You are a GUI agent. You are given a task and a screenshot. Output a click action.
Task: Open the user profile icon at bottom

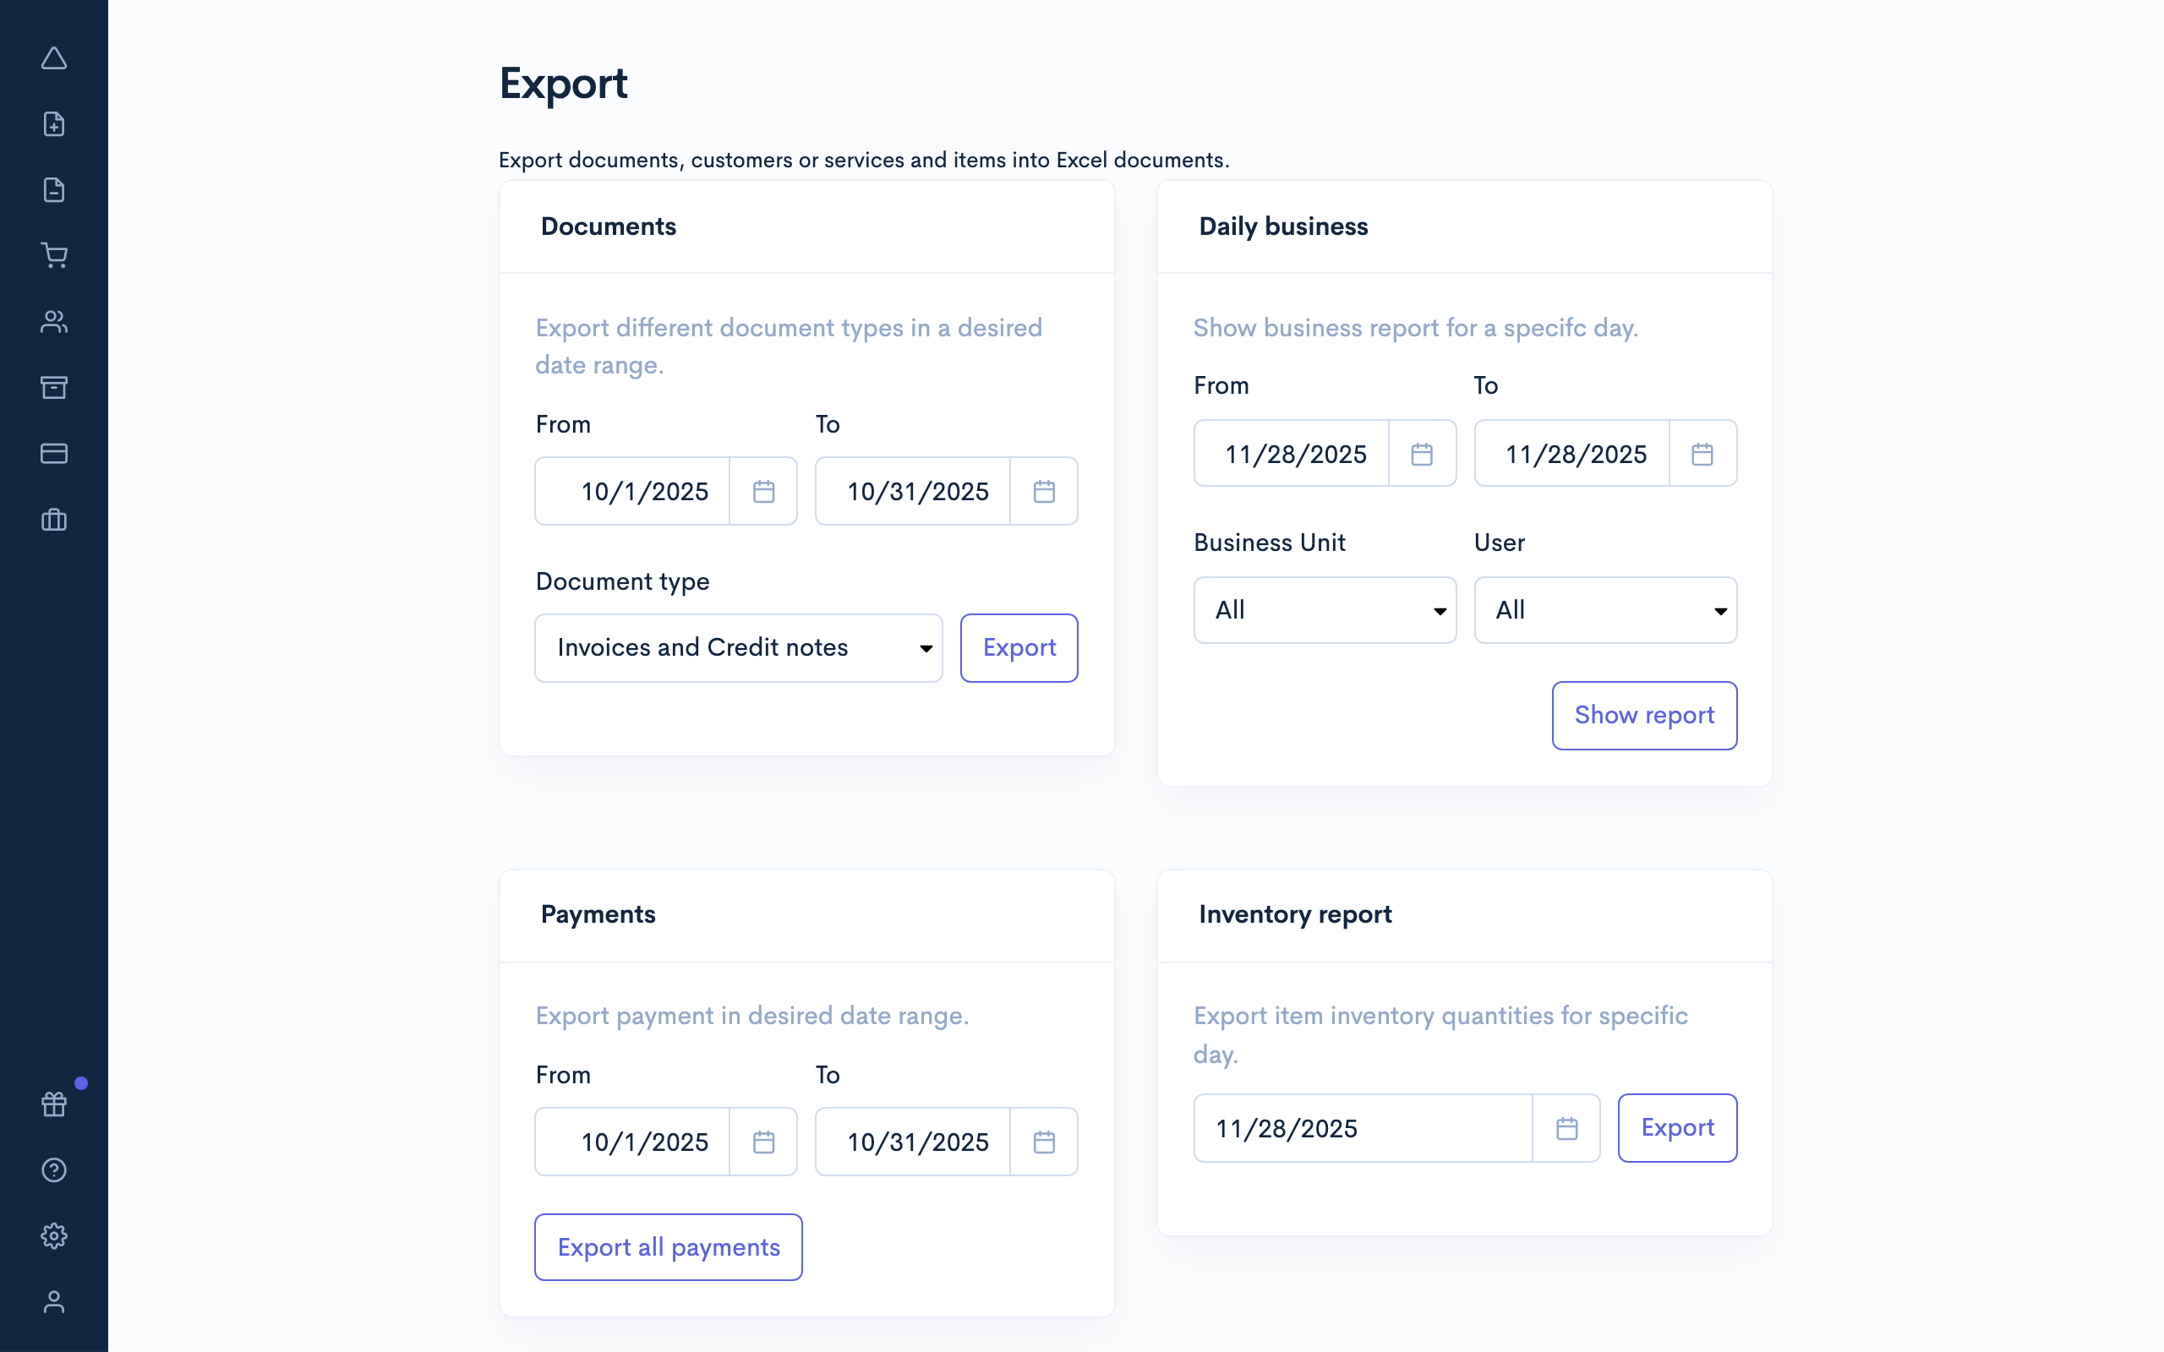tap(55, 1301)
